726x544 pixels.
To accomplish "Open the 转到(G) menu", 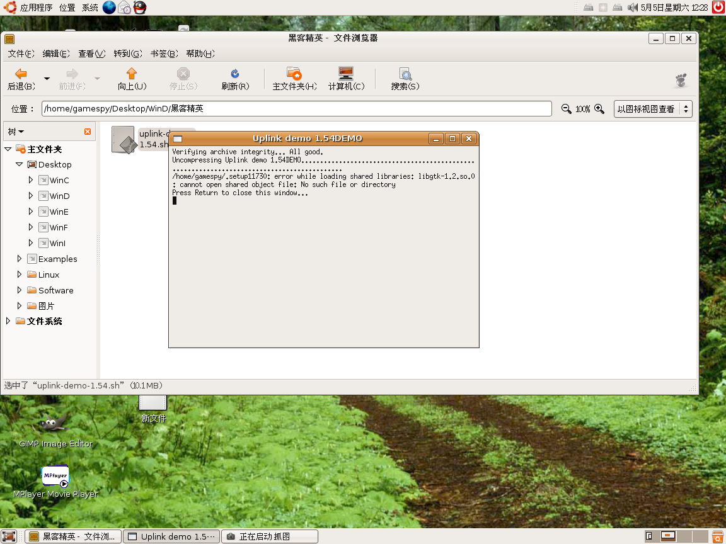I will [128, 54].
